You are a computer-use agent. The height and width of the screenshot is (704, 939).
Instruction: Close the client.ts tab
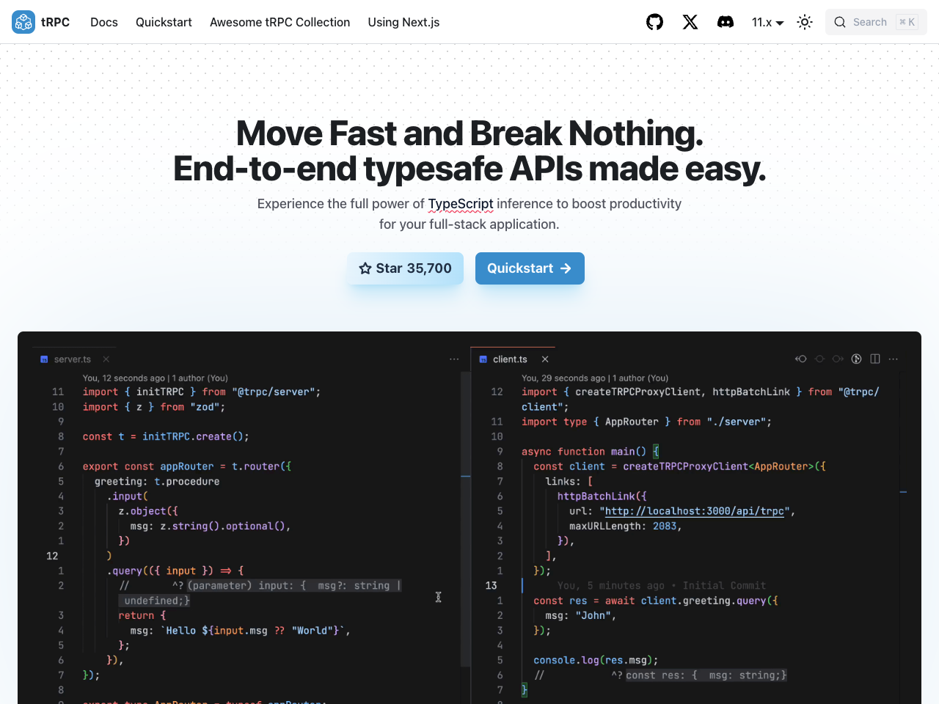pos(545,359)
